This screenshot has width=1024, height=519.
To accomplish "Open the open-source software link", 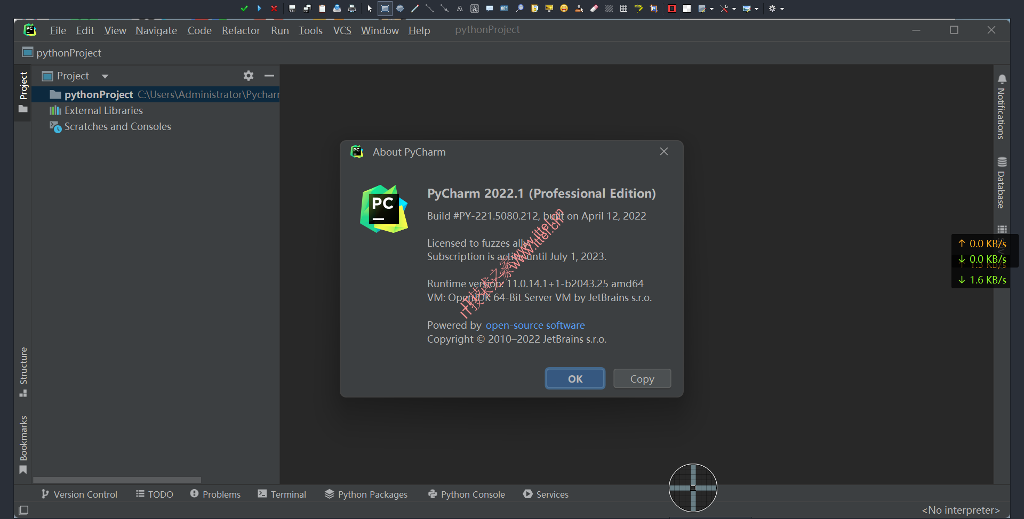I will pyautogui.click(x=535, y=325).
